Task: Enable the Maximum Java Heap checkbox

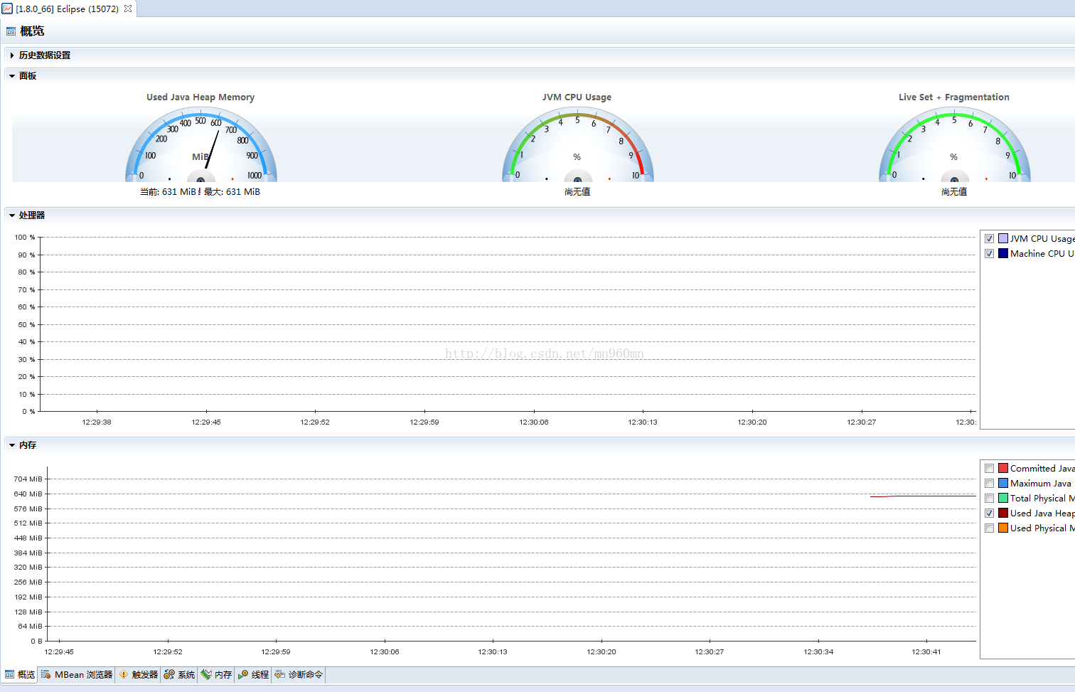Action: click(989, 484)
